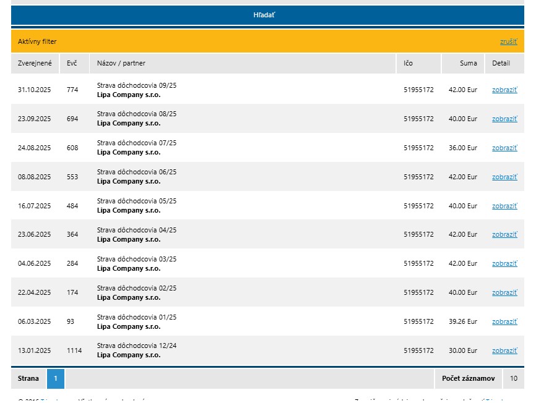Screen dimensions: 536x403
Task: Click zobraziť in the 23.06.2025 row
Action: [504, 234]
